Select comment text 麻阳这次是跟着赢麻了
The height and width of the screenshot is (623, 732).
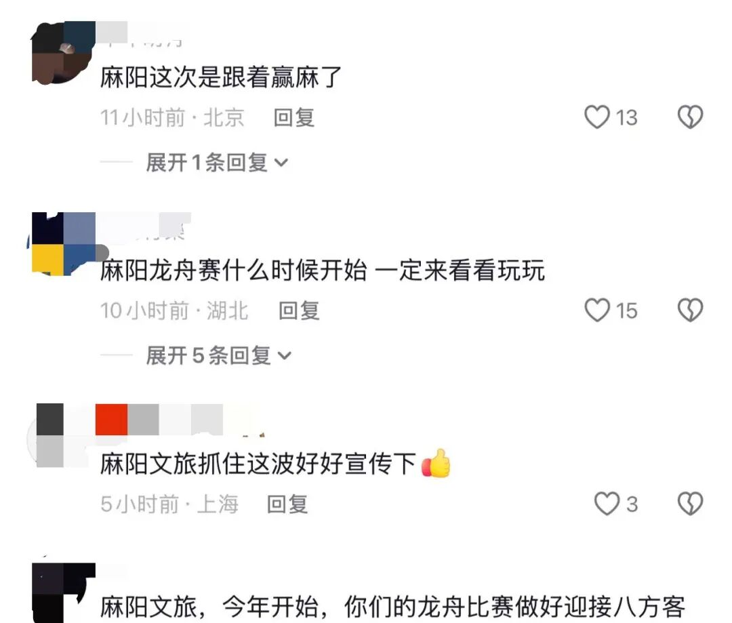tap(221, 77)
